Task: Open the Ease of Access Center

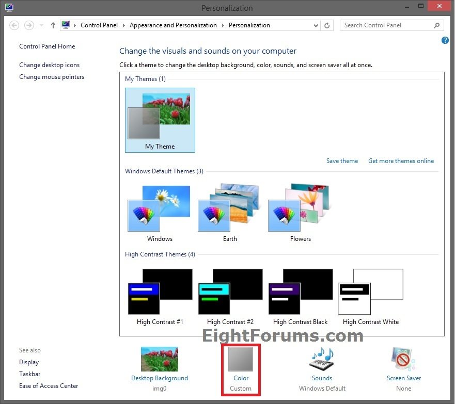Action: (49, 385)
